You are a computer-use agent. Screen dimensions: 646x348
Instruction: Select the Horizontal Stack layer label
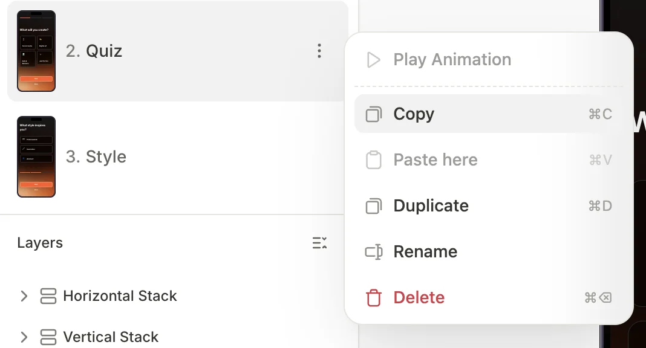tap(120, 296)
